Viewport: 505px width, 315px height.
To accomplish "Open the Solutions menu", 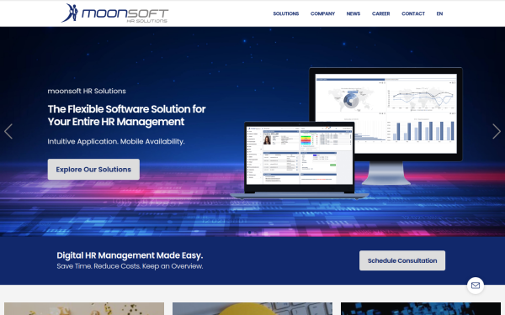I will [x=285, y=13].
